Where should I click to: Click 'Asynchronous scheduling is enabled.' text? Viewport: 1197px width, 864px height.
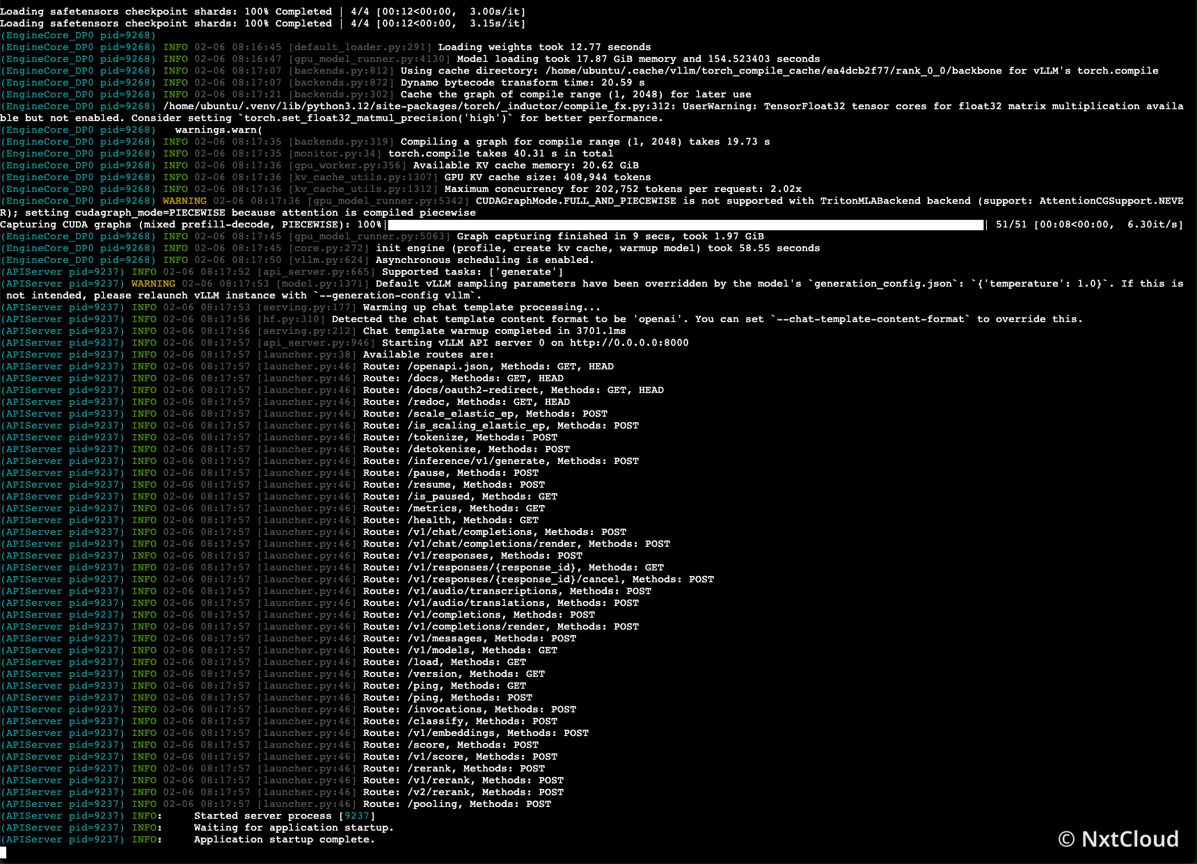pos(485,260)
